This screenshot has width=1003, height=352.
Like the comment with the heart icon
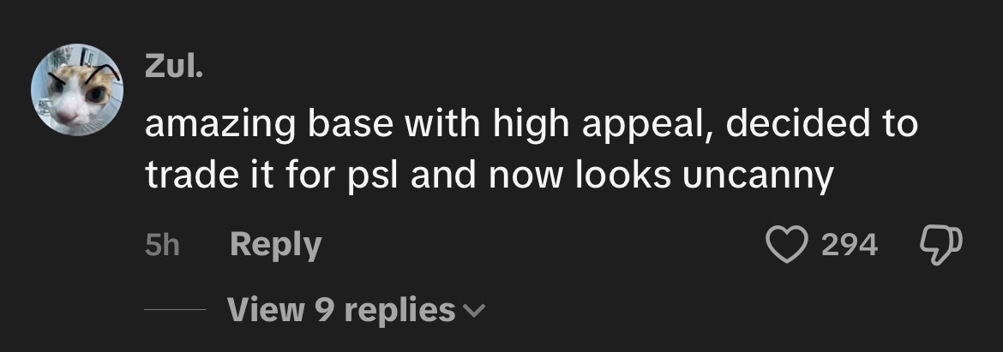tap(787, 245)
